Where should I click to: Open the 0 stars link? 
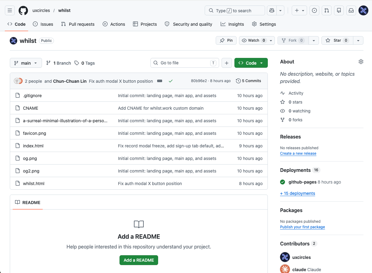291,102
